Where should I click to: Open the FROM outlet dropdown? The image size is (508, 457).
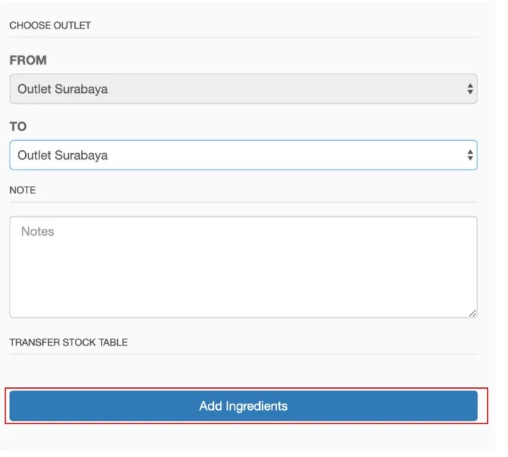243,89
